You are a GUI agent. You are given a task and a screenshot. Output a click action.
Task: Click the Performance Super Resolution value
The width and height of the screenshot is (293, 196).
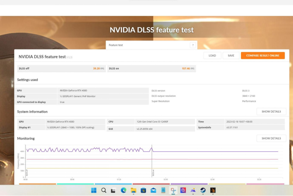point(249,101)
